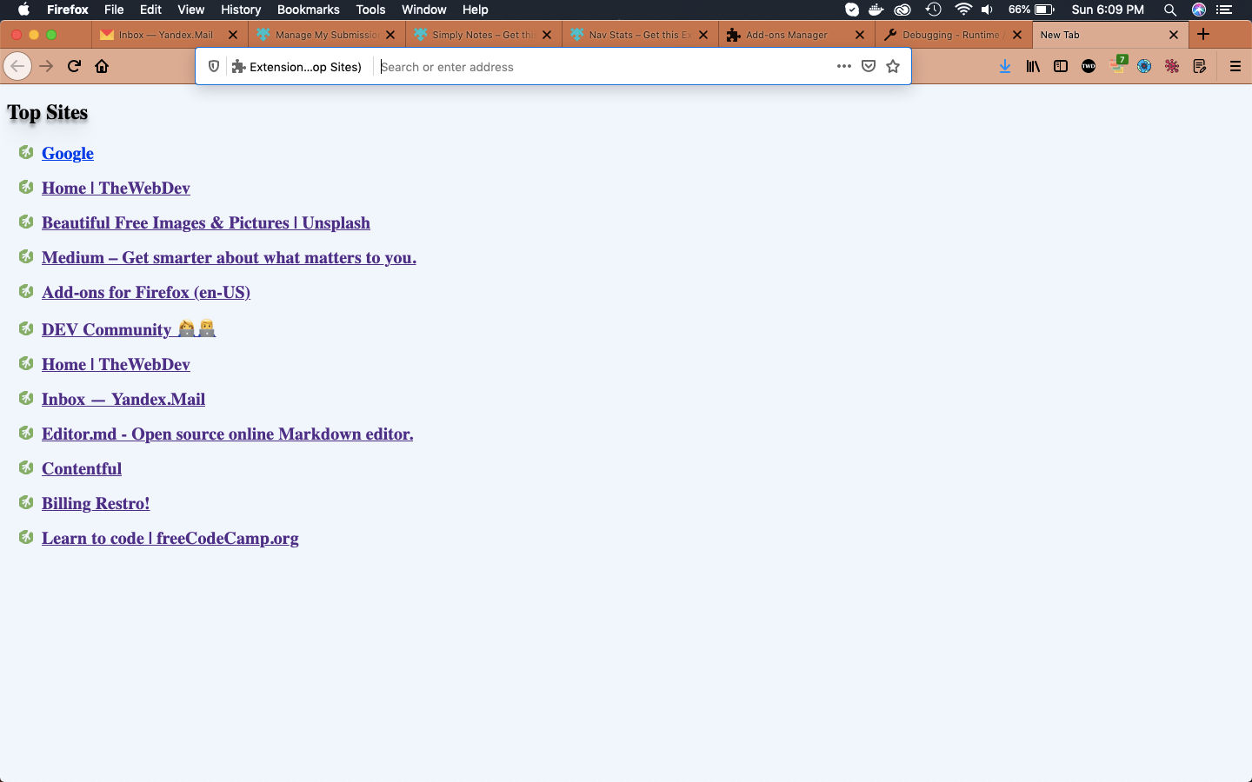This screenshot has width=1252, height=782.
Task: Open Editor.md Markdown editor link
Action: (227, 434)
